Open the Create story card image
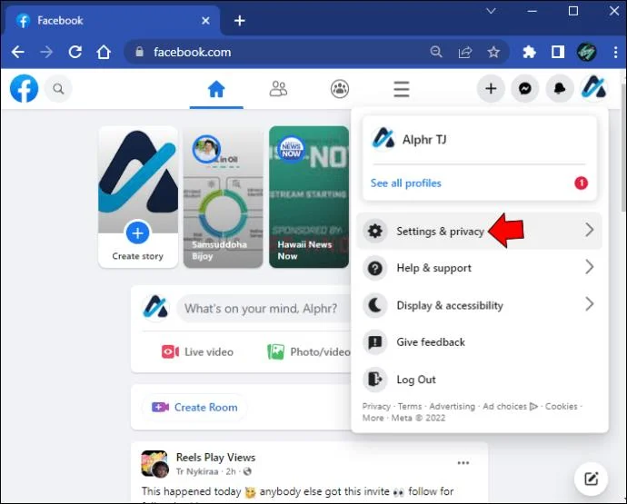Image resolution: width=627 pixels, height=504 pixels. (x=138, y=180)
